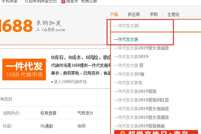Select the 供应商 search tab
Viewport: 201px width, 134px height.
[x=134, y=14]
